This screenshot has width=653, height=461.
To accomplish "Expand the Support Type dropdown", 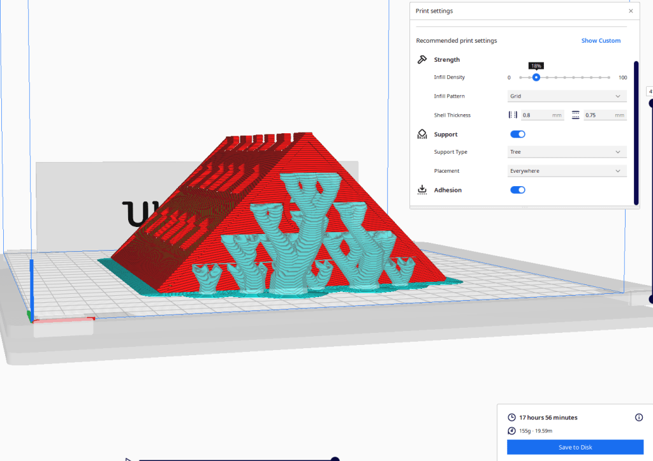I will [x=566, y=152].
